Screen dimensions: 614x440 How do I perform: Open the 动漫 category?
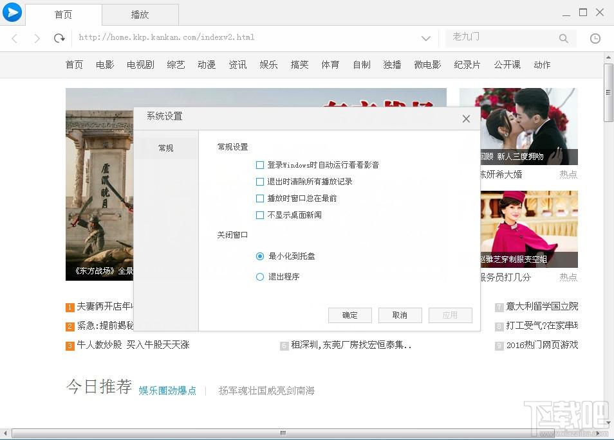pos(207,65)
